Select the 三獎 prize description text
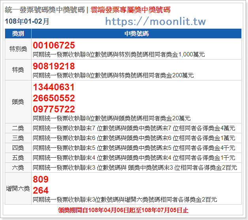The image size is (248, 220). 134,138
